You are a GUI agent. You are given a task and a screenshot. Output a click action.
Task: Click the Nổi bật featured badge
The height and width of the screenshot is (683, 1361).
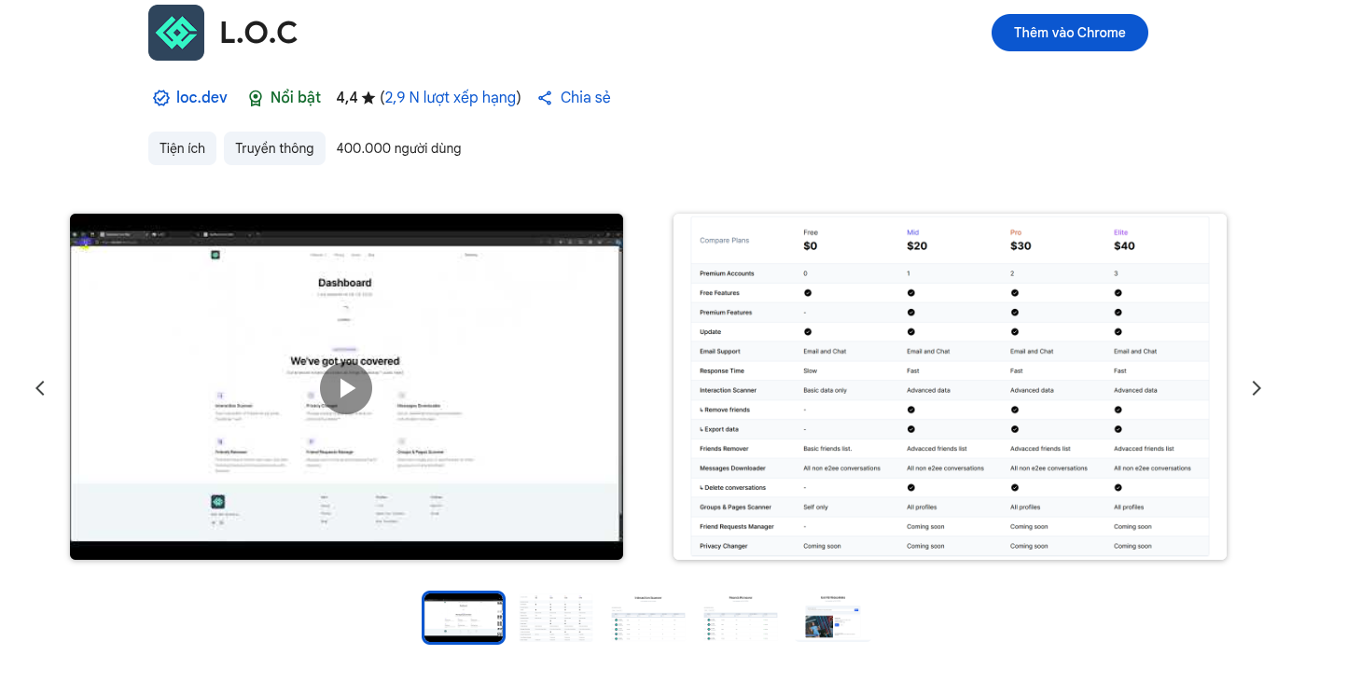tap(285, 98)
